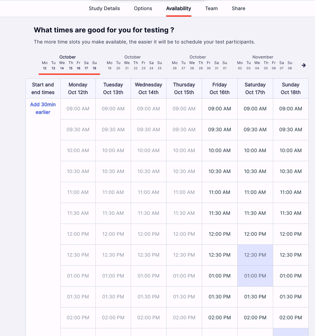Select Friday 11:00 AM time slot
The image size is (315, 336).
pos(220,192)
